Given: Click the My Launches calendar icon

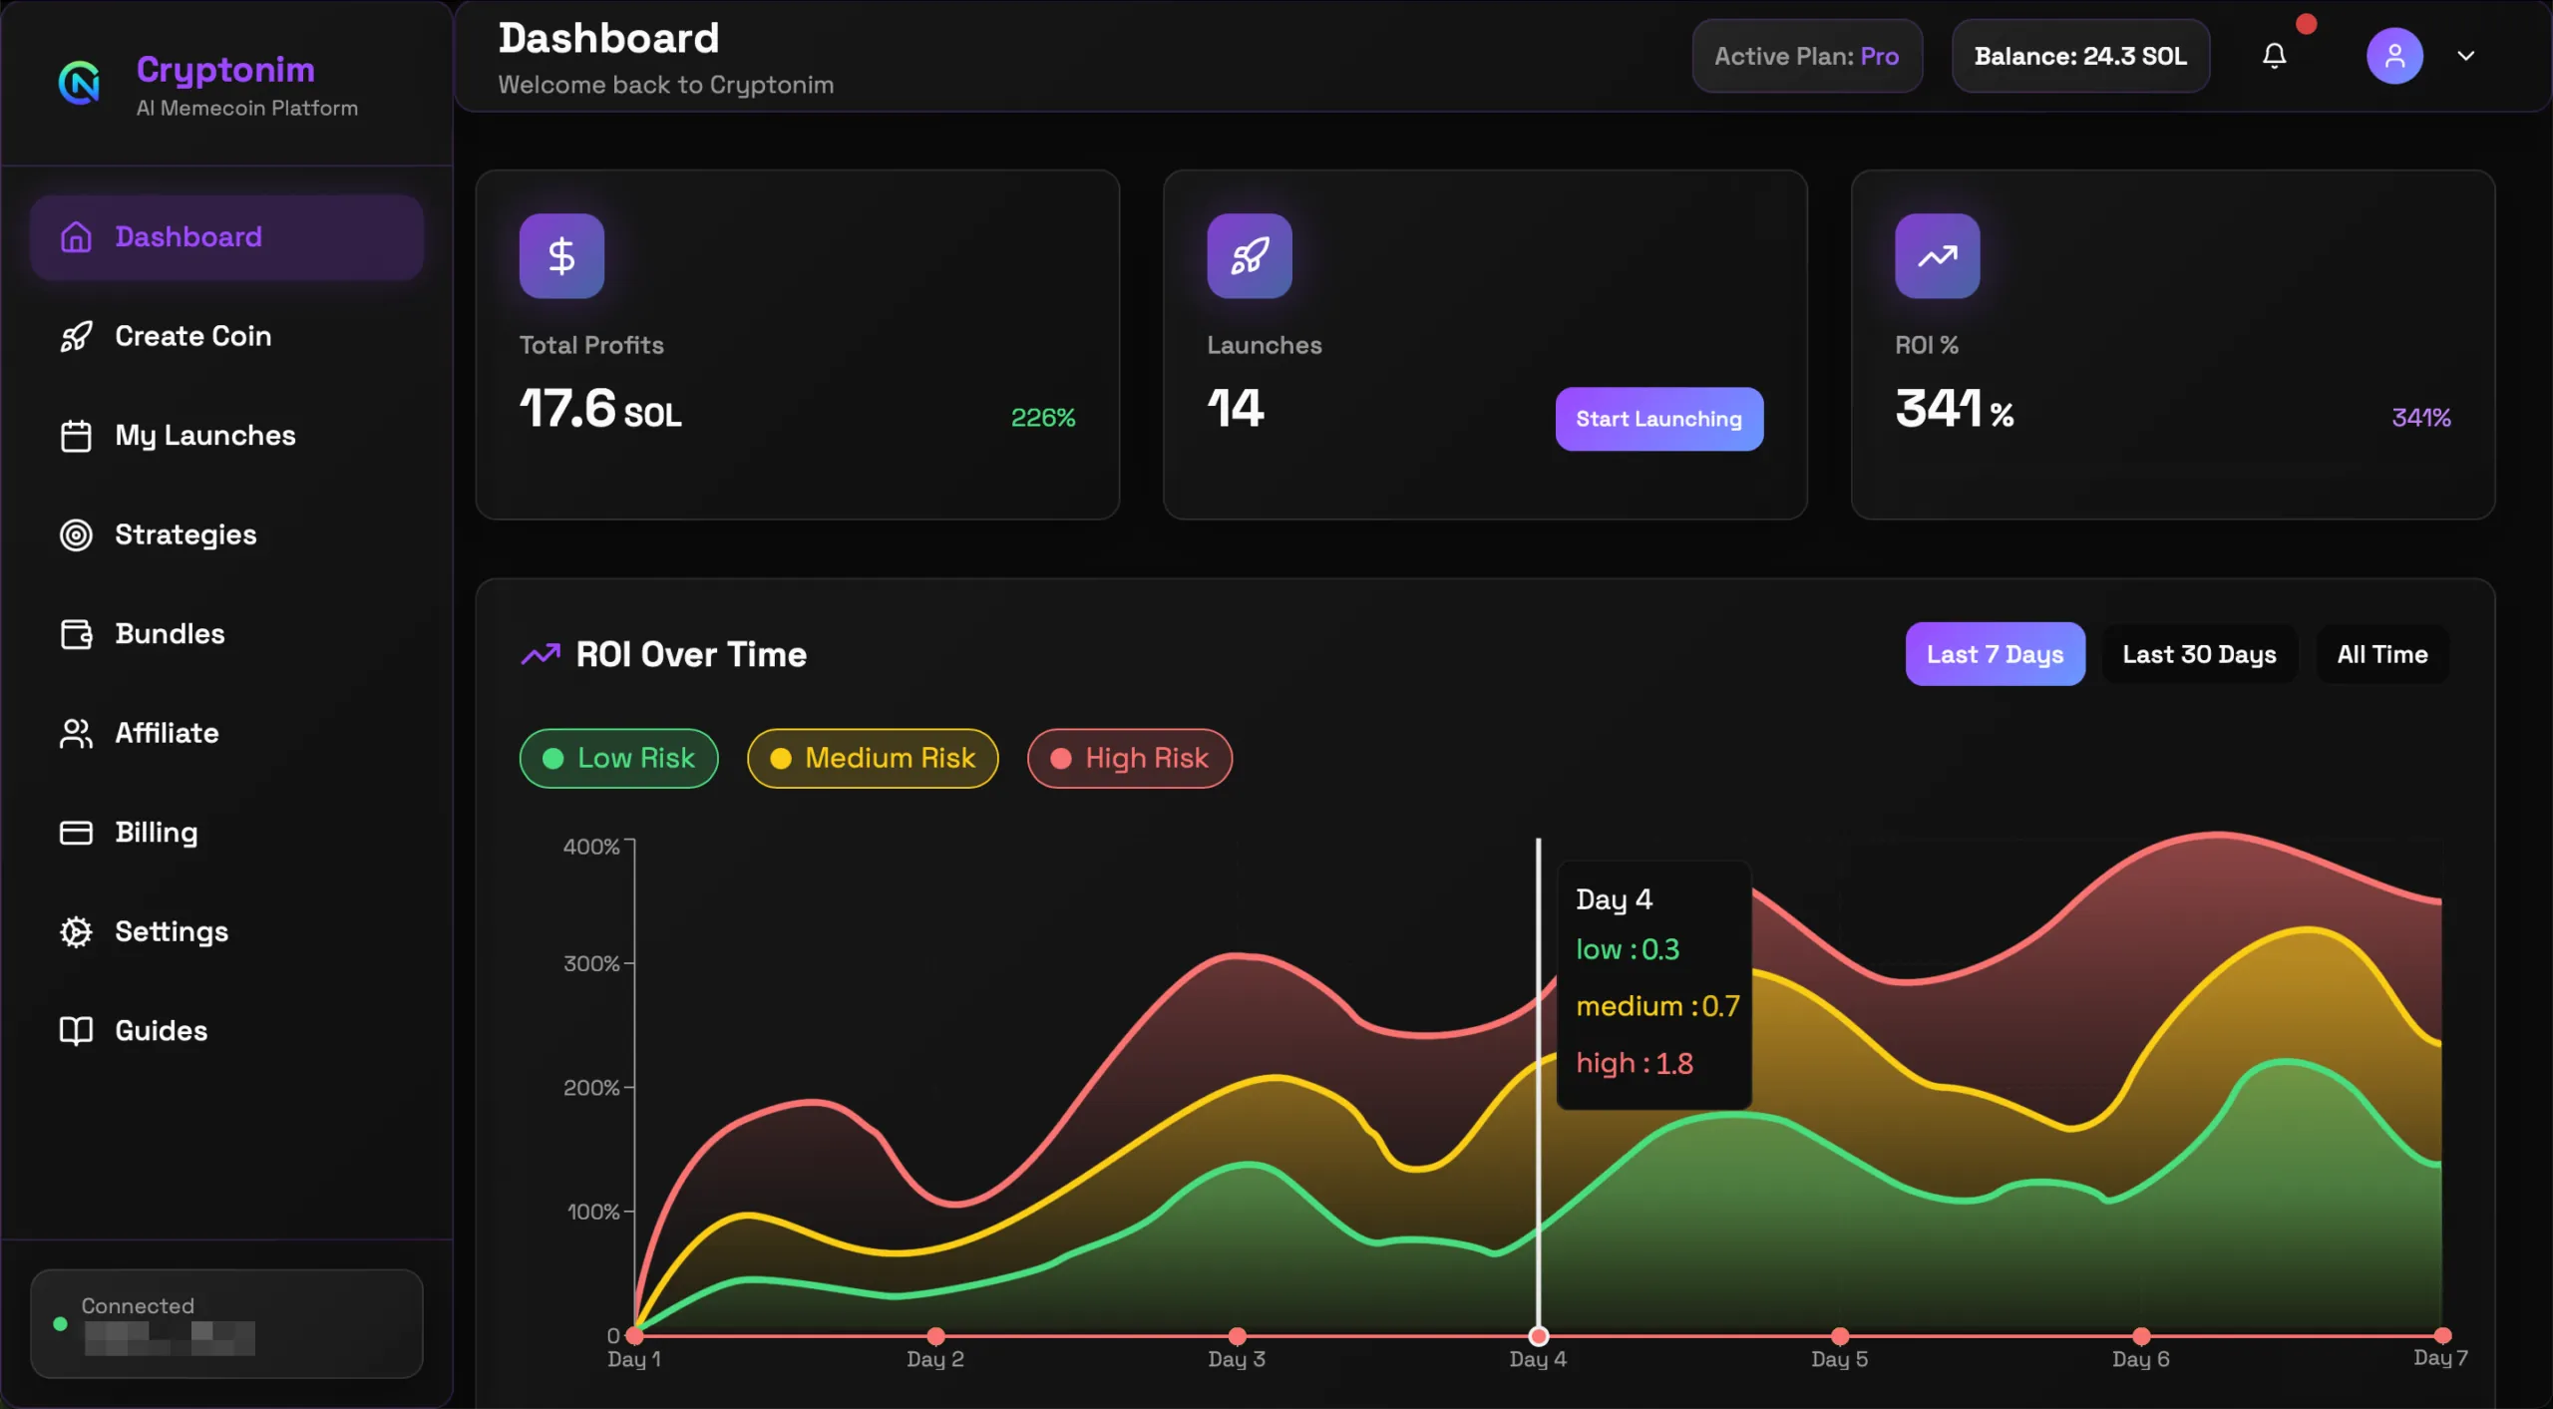Looking at the screenshot, I should (x=76, y=436).
